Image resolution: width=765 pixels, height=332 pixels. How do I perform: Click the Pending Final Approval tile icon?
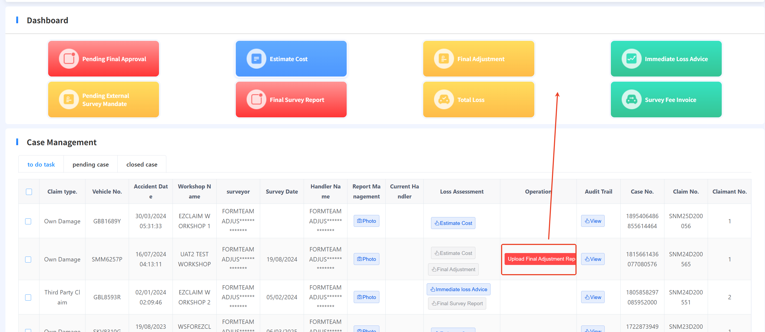point(69,59)
